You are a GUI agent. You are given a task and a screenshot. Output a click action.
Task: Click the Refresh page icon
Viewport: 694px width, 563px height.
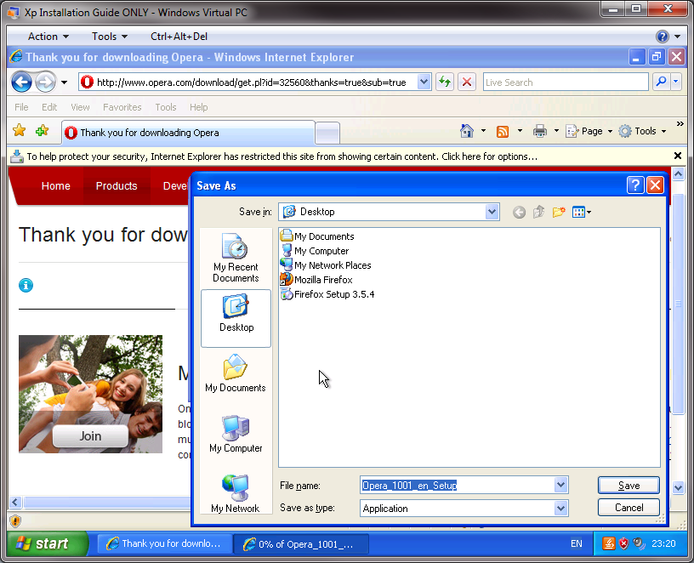[x=444, y=82]
